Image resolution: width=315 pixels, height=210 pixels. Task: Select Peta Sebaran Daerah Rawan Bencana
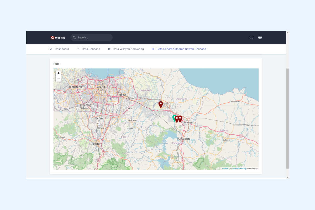(179, 49)
